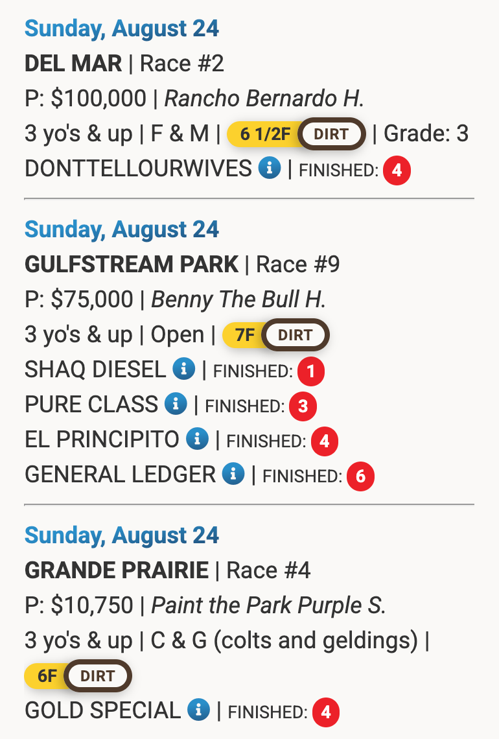Image resolution: width=499 pixels, height=739 pixels.
Task: Open GOLD SPECIAL info icon
Action: (x=198, y=710)
